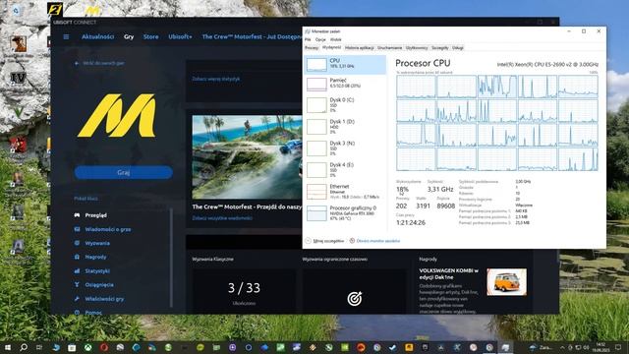The width and height of the screenshot is (629, 354).
Task: Click 'Zobacz więcej statystyk' link
Action: click(216, 79)
